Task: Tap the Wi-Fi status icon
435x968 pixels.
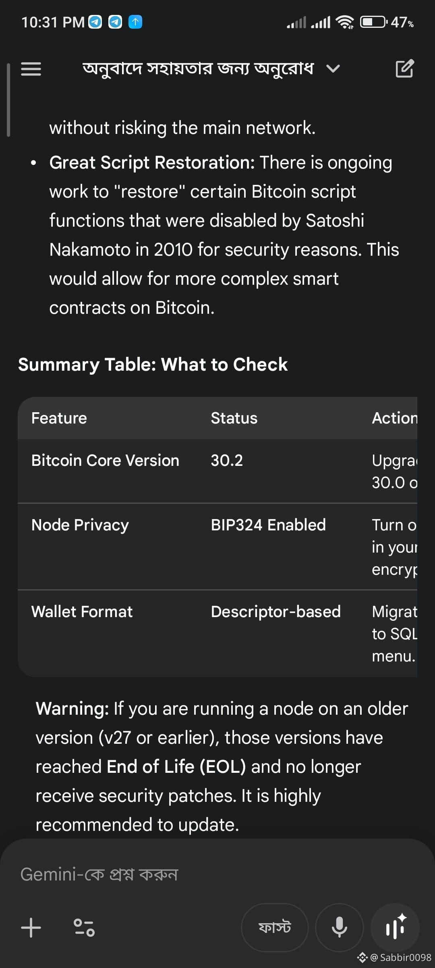Action: tap(345, 22)
